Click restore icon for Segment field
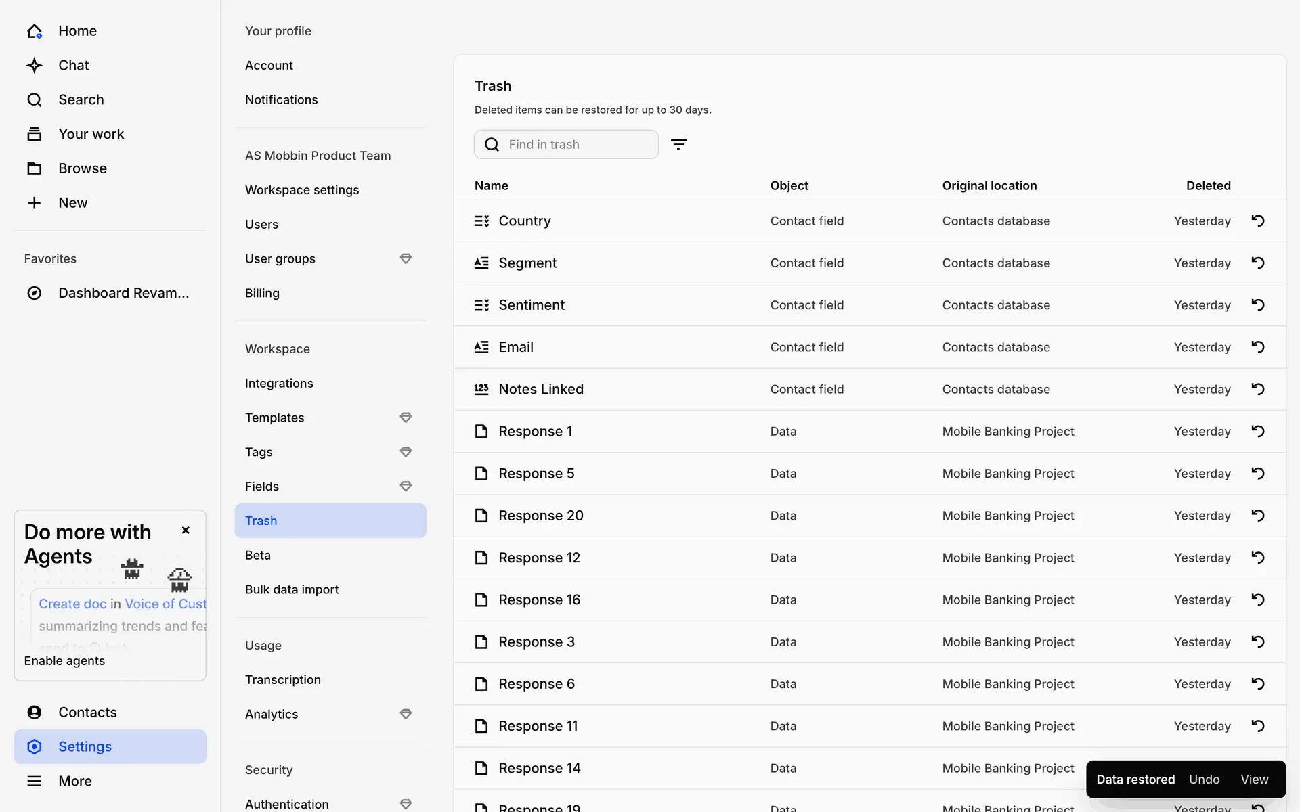This screenshot has width=1300, height=812. [1257, 263]
